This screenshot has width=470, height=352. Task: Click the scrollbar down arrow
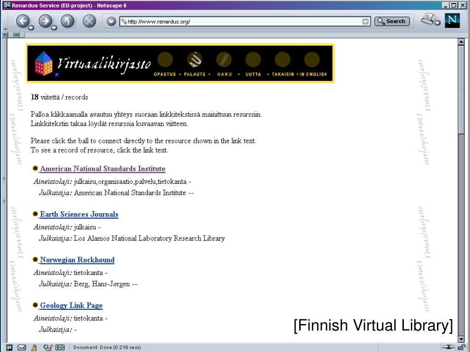461,339
